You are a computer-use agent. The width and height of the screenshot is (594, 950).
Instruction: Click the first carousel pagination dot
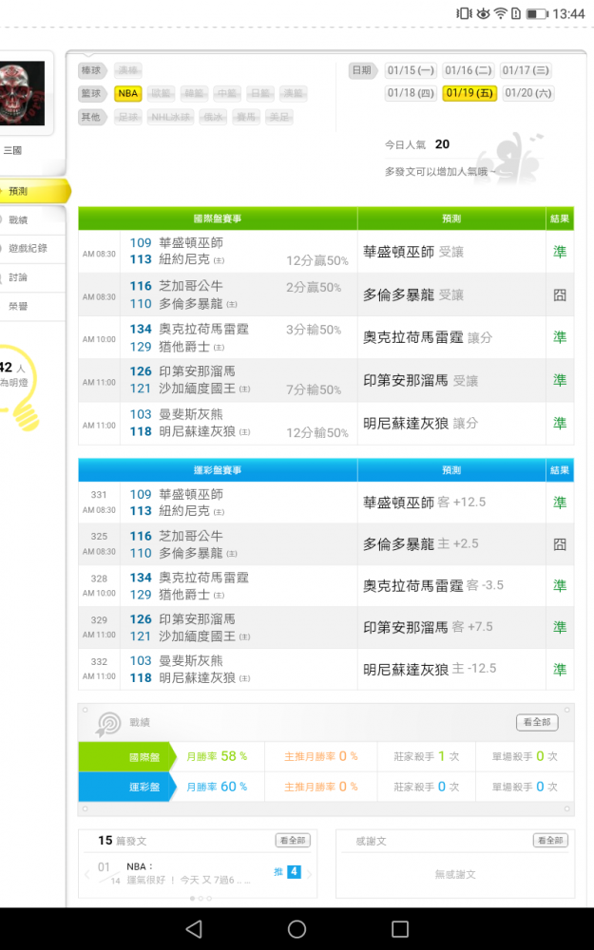click(x=193, y=898)
